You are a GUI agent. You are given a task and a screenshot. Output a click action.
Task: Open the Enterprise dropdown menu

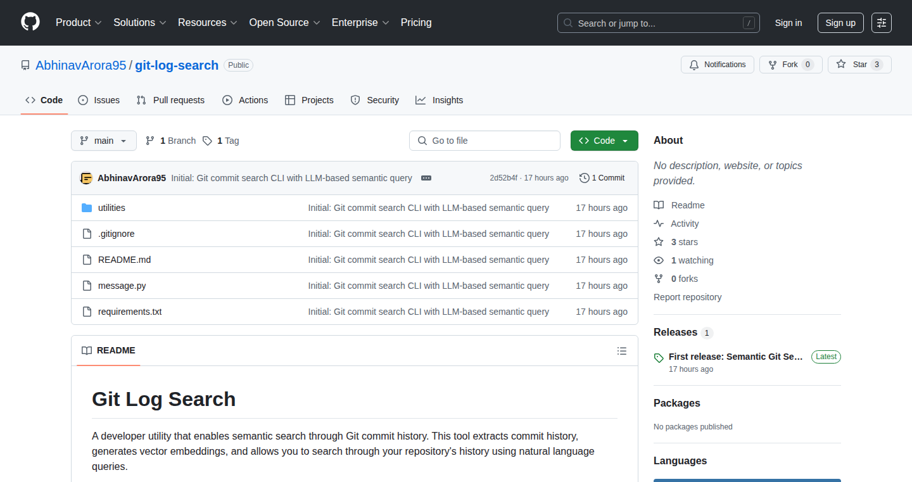click(360, 23)
